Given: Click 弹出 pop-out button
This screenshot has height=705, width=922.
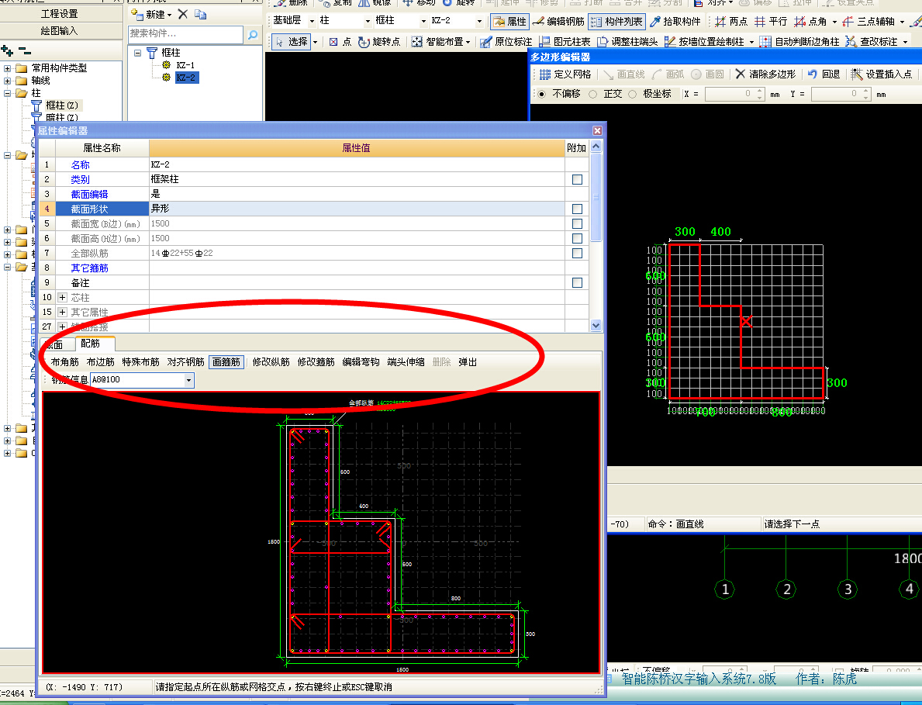Looking at the screenshot, I should click(x=468, y=362).
